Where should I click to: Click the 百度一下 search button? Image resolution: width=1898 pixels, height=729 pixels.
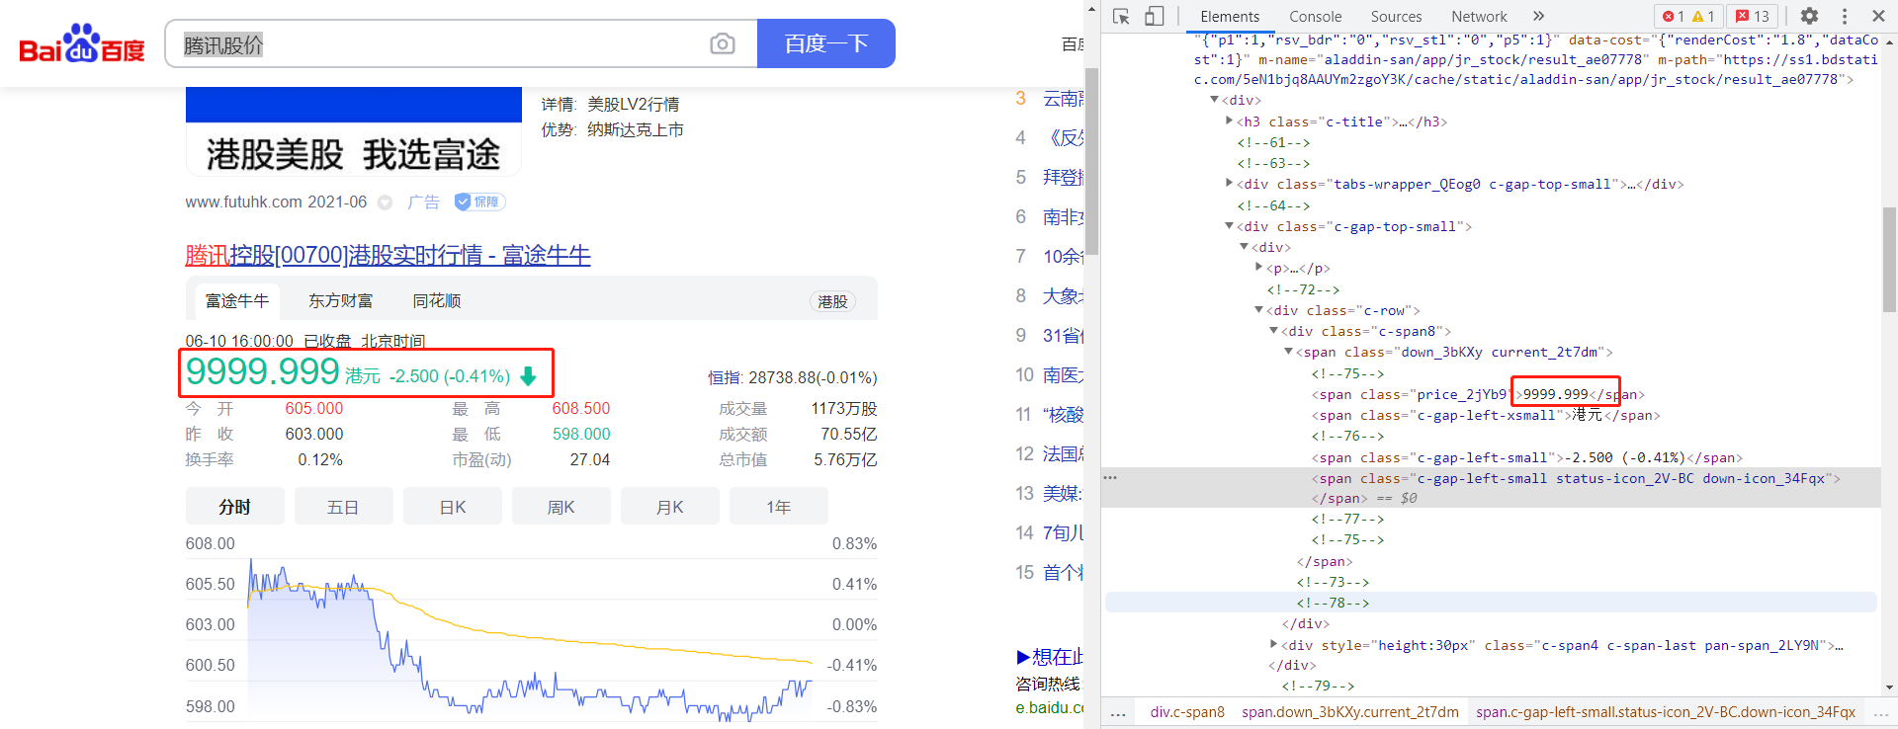826,43
